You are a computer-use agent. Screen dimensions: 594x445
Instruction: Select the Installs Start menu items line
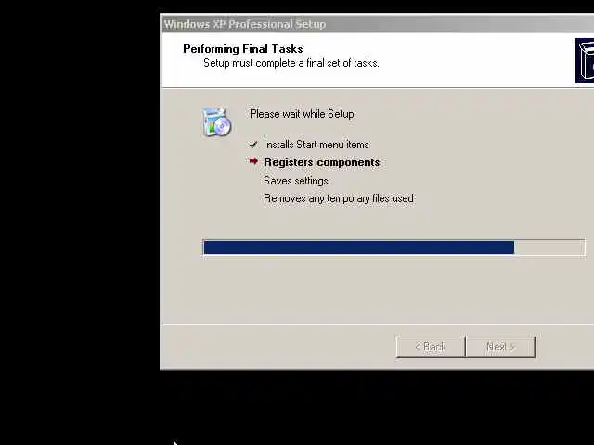point(316,145)
